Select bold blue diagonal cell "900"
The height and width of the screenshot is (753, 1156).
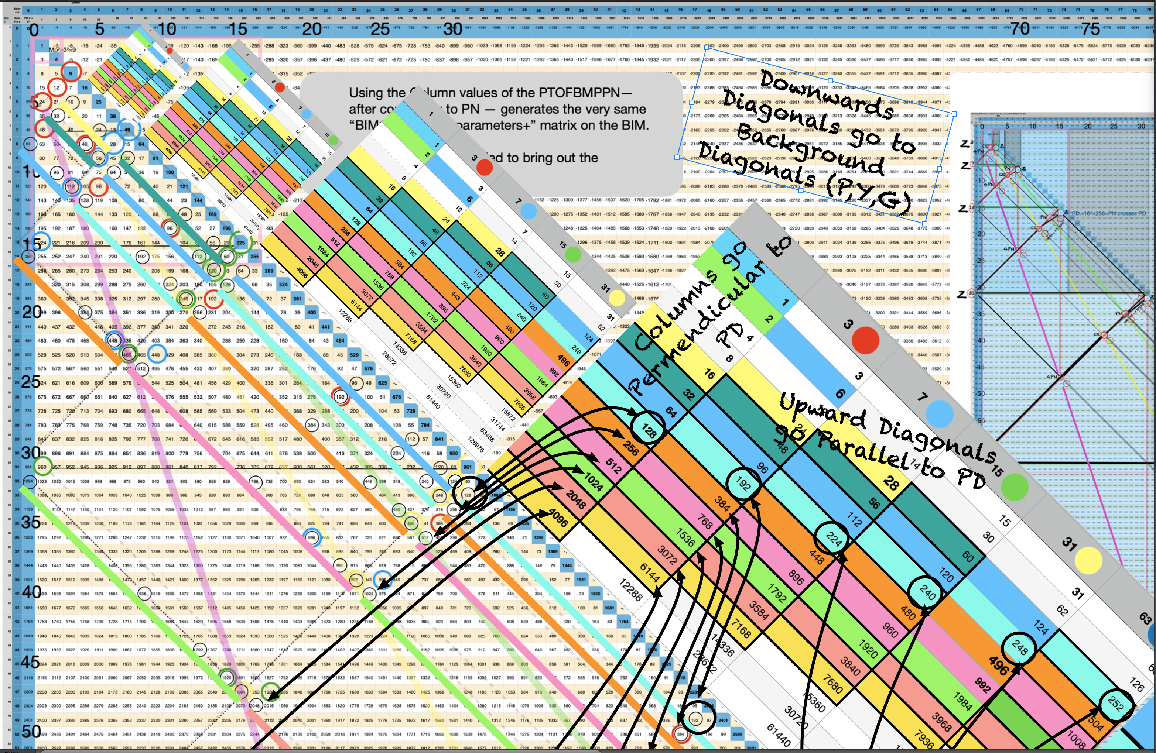[x=453, y=453]
